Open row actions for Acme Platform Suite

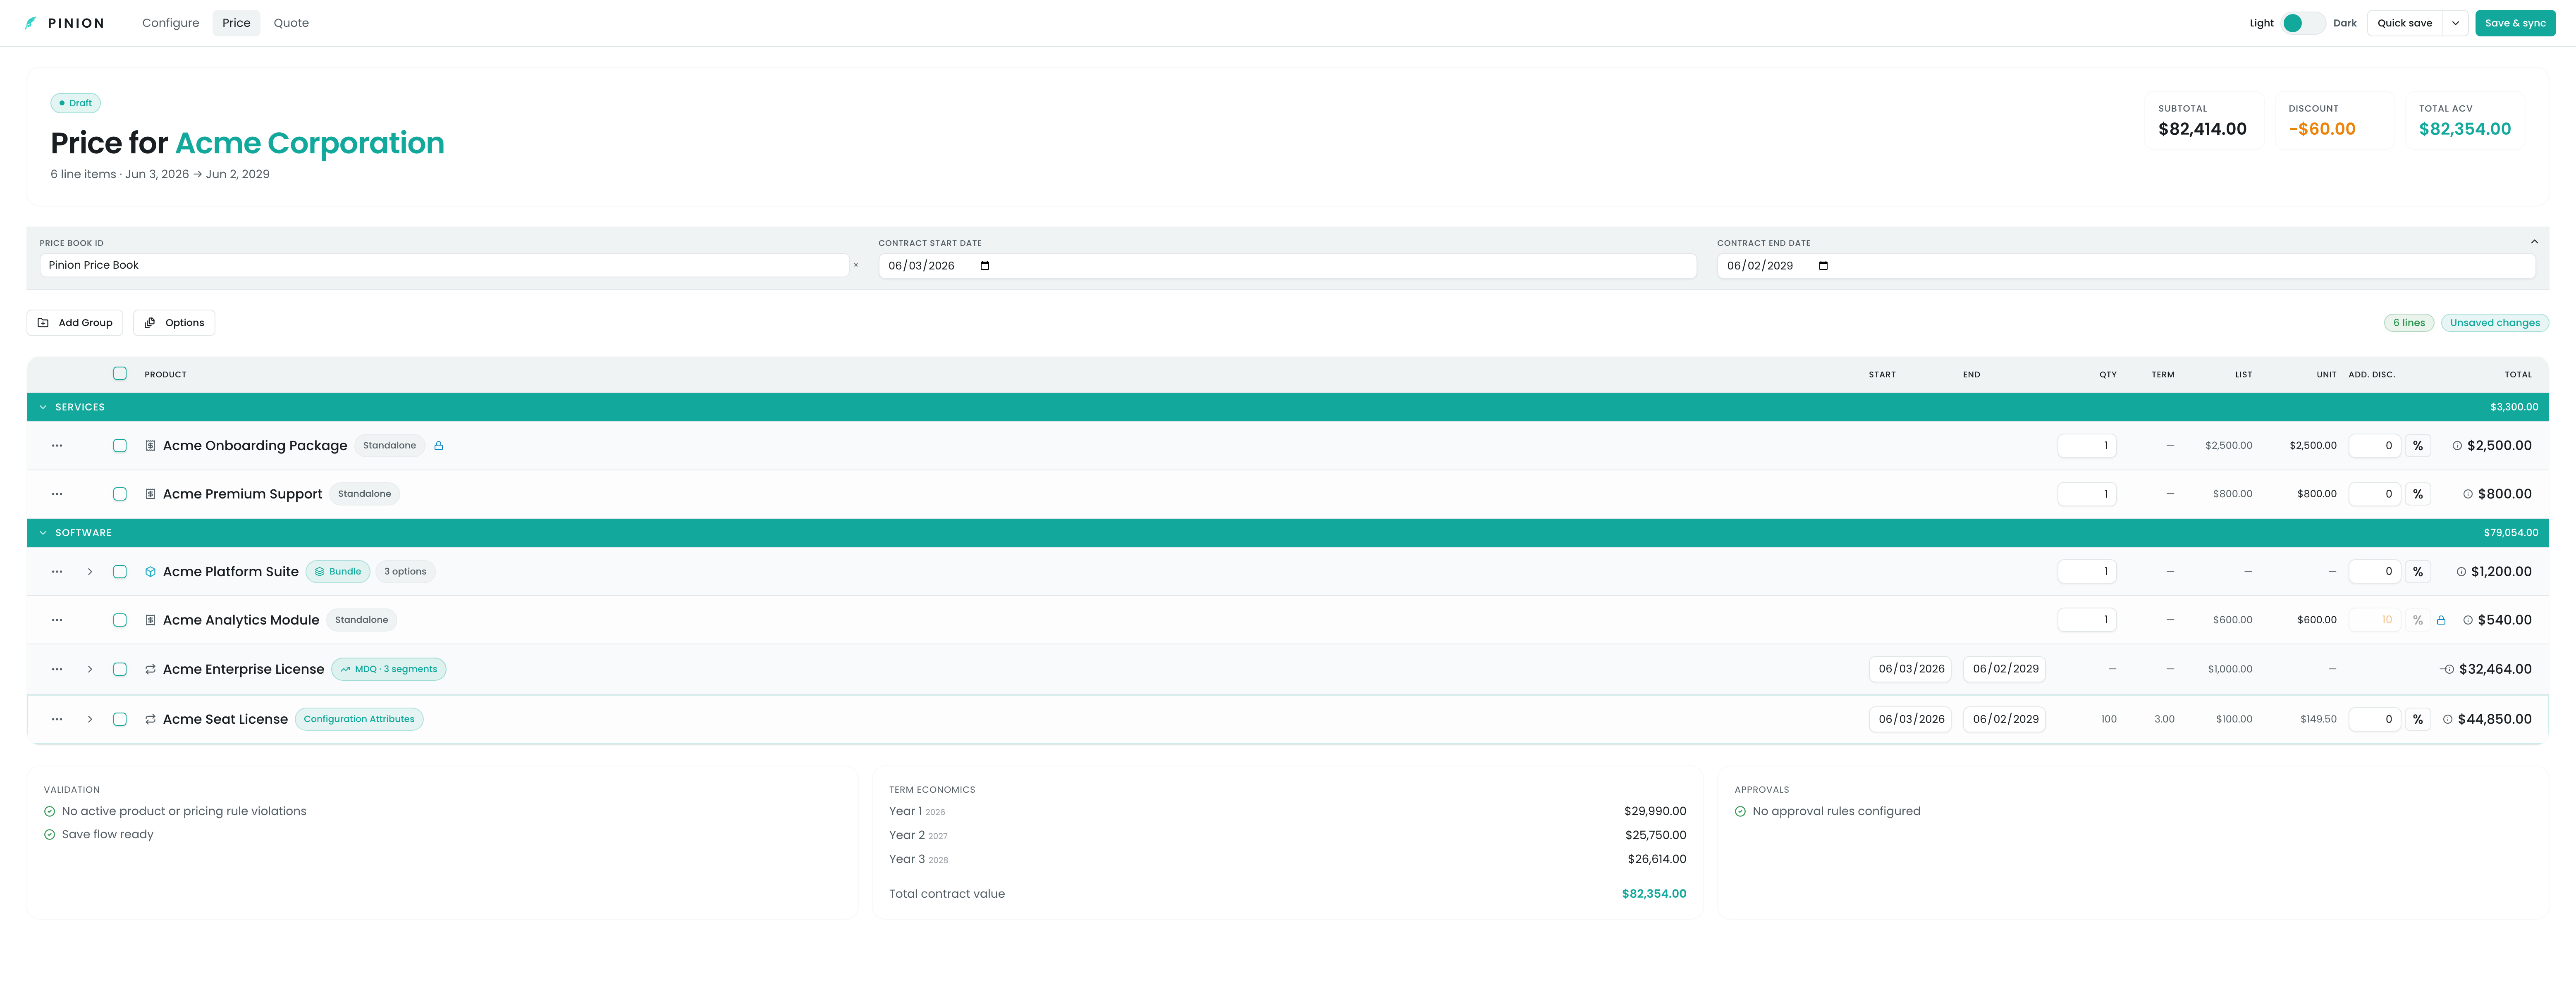tap(57, 572)
